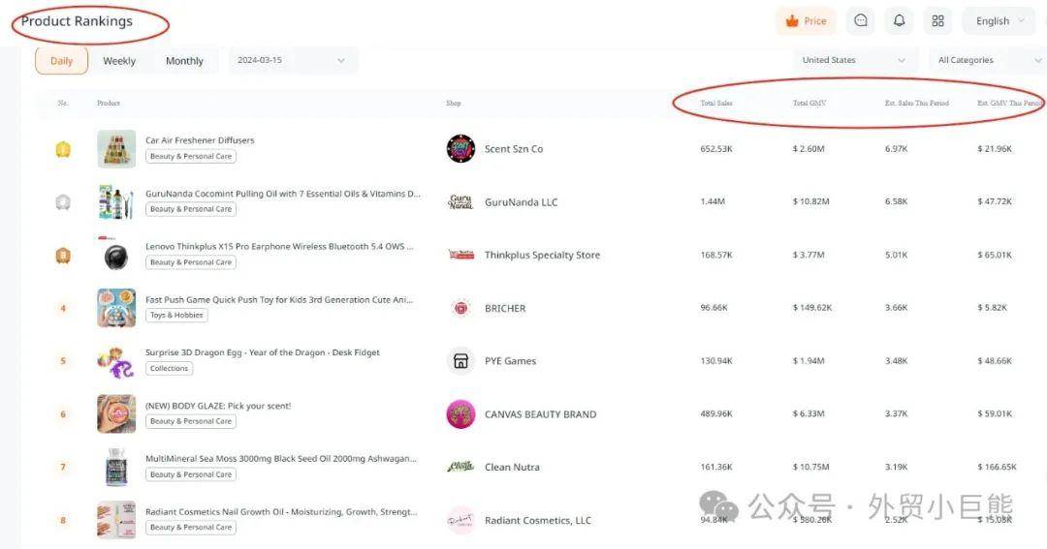The height and width of the screenshot is (549, 1047).
Task: Sort by Total Sales column header
Action: (715, 104)
